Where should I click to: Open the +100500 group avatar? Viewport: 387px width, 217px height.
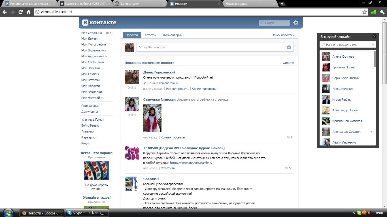[132, 153]
